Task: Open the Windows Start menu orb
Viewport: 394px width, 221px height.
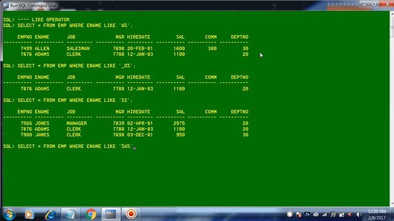Action: pyautogui.click(x=10, y=214)
